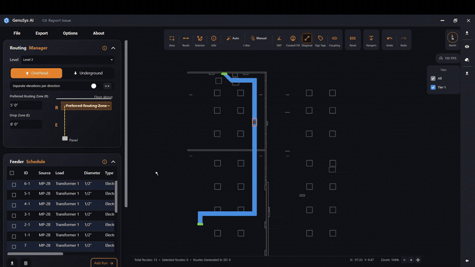
Task: Click the cloud icon in right sidebar
Action: (467, 60)
